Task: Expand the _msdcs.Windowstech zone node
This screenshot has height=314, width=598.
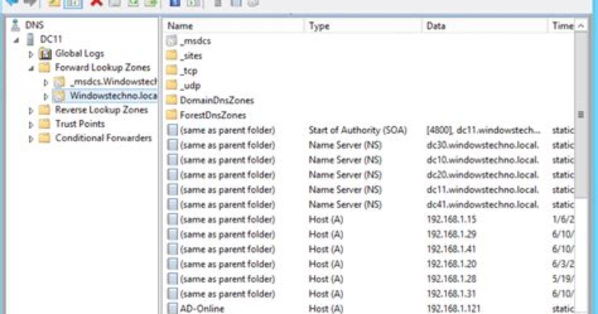Action: (x=46, y=82)
